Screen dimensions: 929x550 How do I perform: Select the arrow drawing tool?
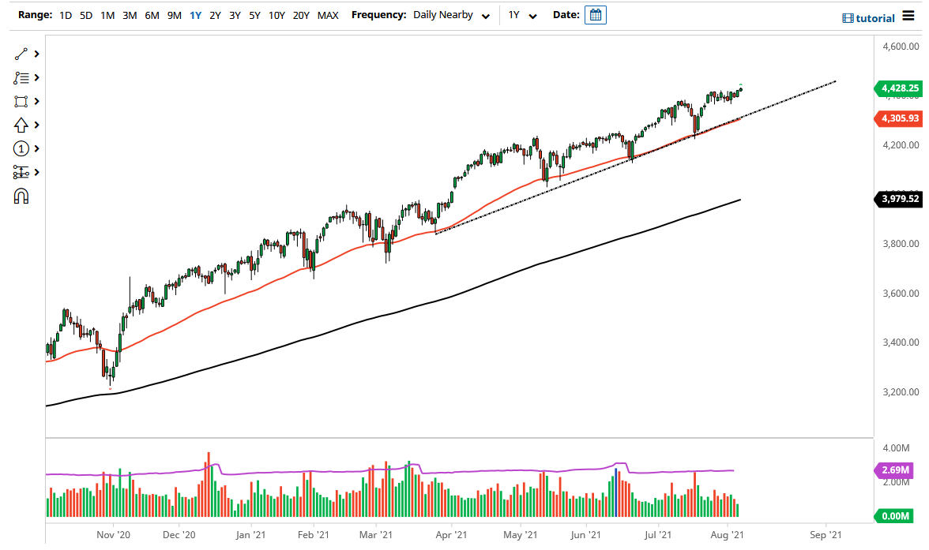point(22,125)
